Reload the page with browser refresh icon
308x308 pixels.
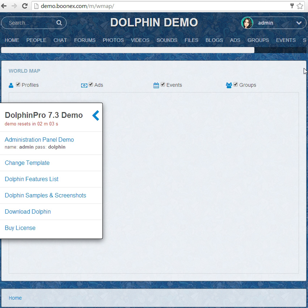25,6
